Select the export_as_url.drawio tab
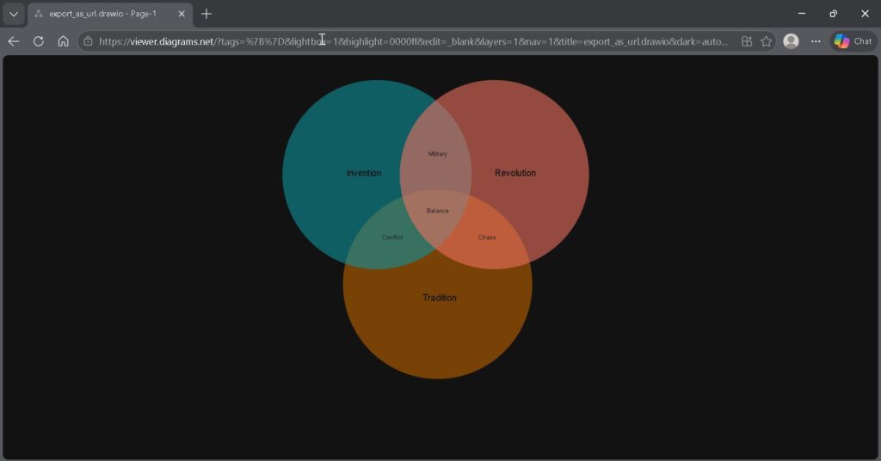Viewport: 881px width, 461px height. point(102,14)
